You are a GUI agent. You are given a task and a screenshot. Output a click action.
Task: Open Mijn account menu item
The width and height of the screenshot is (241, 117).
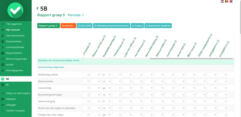pos(13,30)
